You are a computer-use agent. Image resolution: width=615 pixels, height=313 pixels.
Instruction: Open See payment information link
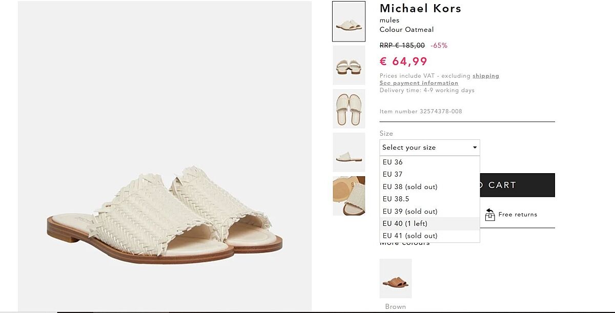[419, 83]
